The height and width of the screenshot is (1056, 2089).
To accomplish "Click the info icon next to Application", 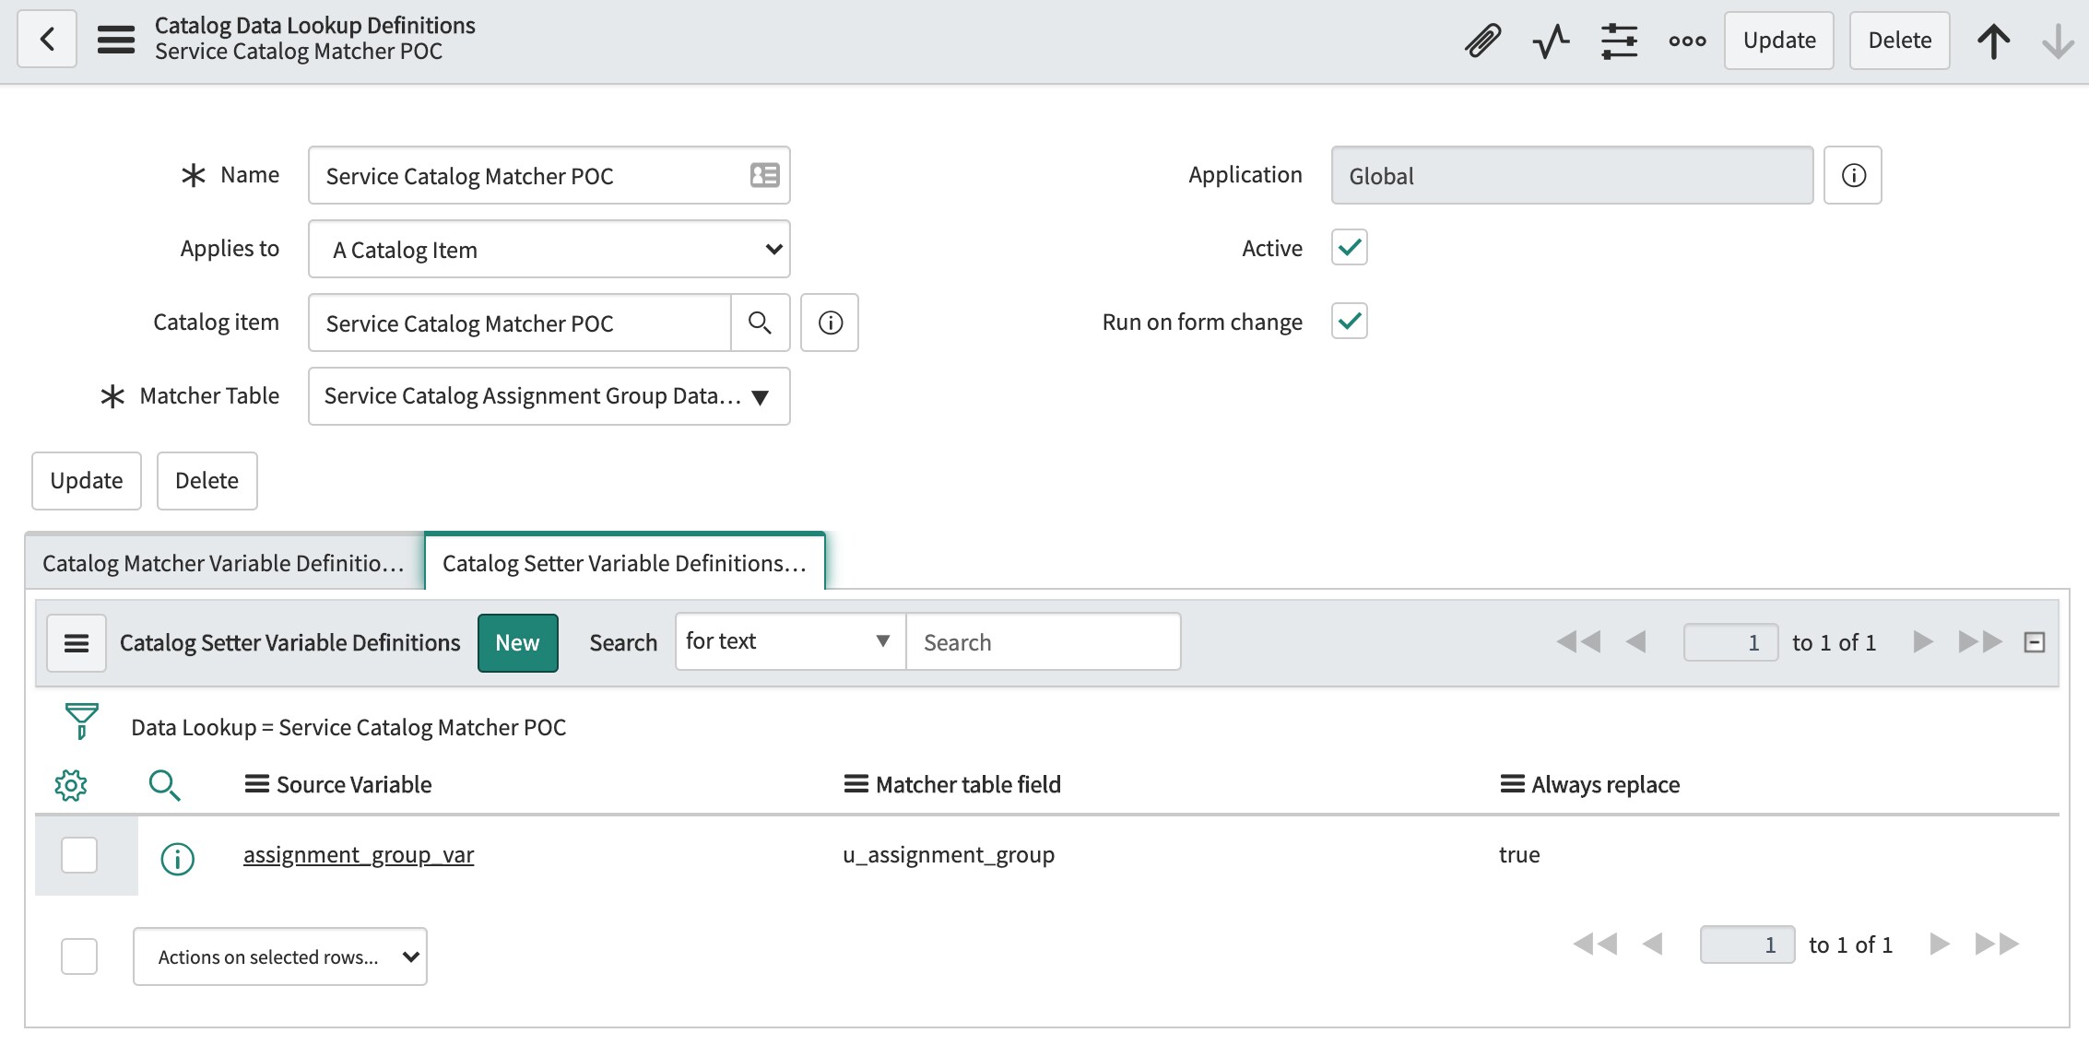I will click(x=1852, y=175).
